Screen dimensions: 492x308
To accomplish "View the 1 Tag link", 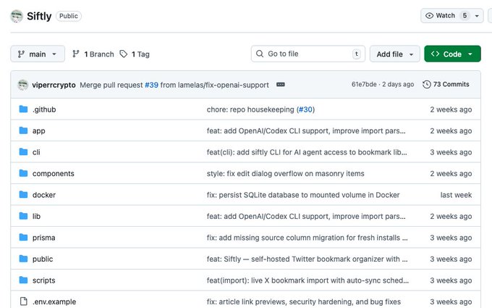I will click(135, 54).
